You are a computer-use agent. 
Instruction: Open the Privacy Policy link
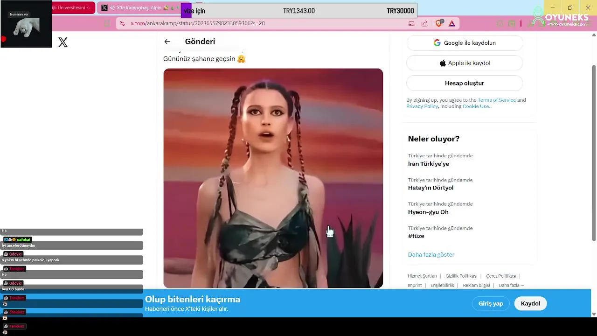coord(422,106)
